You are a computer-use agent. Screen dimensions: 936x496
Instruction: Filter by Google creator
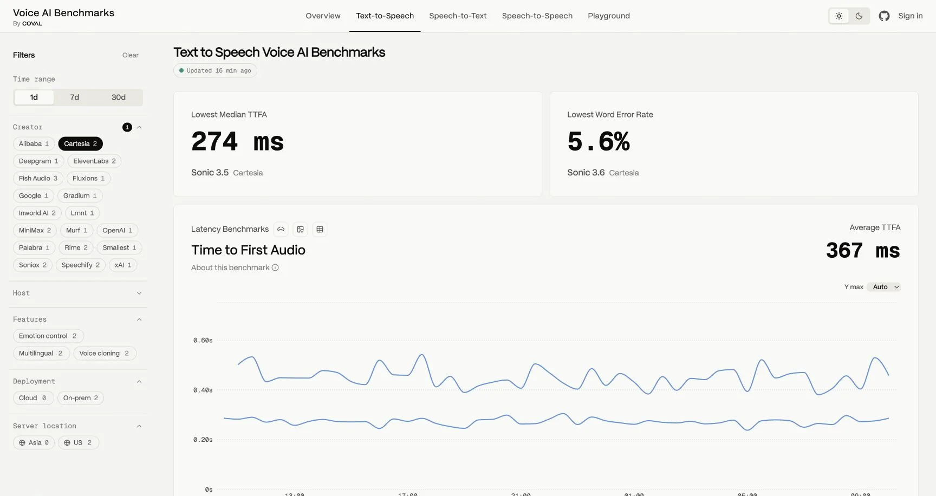pos(34,195)
